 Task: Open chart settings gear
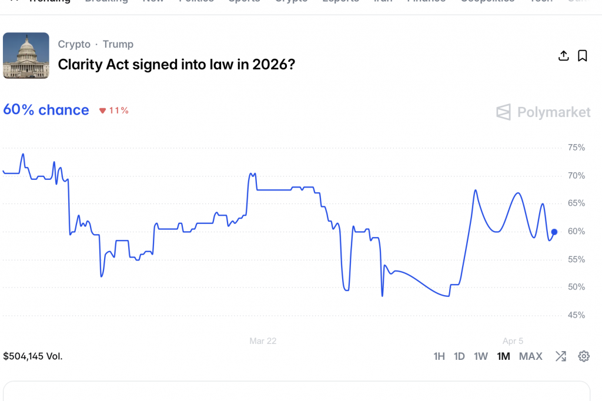tap(584, 356)
